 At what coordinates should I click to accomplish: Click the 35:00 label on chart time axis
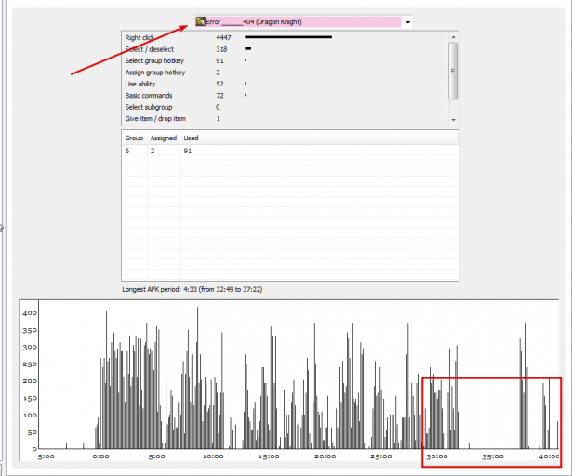(493, 456)
